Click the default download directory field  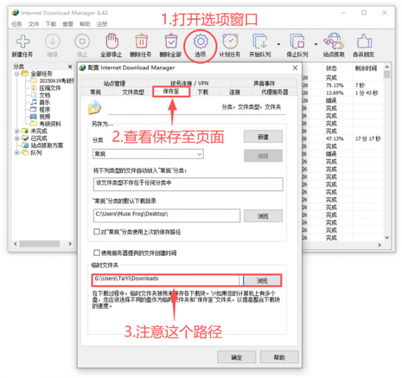coord(167,215)
